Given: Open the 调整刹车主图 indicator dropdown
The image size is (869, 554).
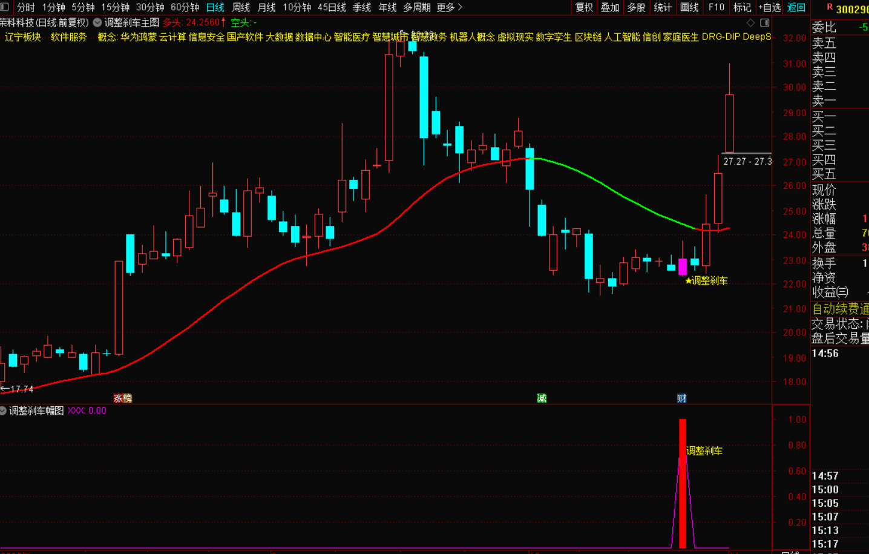Looking at the screenshot, I should pos(97,22).
